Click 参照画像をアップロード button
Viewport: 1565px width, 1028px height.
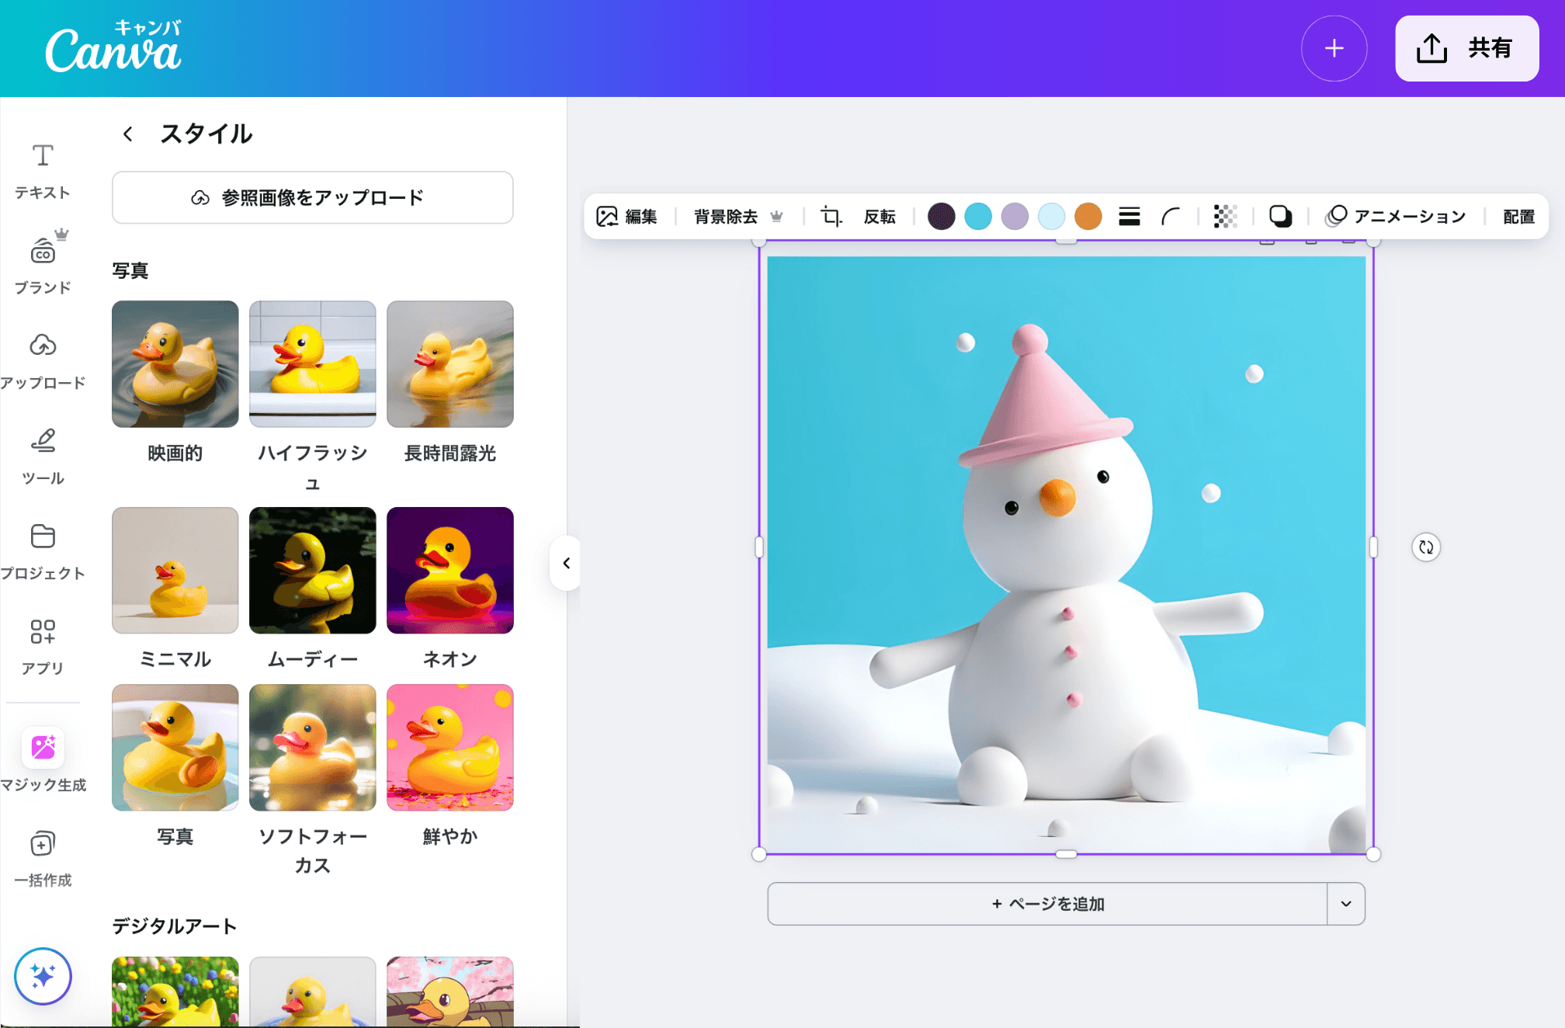point(312,197)
